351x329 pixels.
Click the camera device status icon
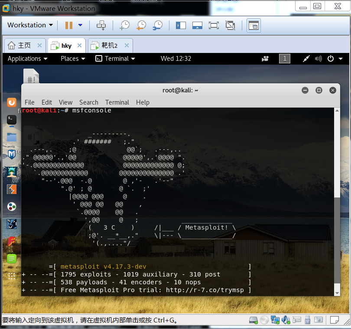point(318,320)
